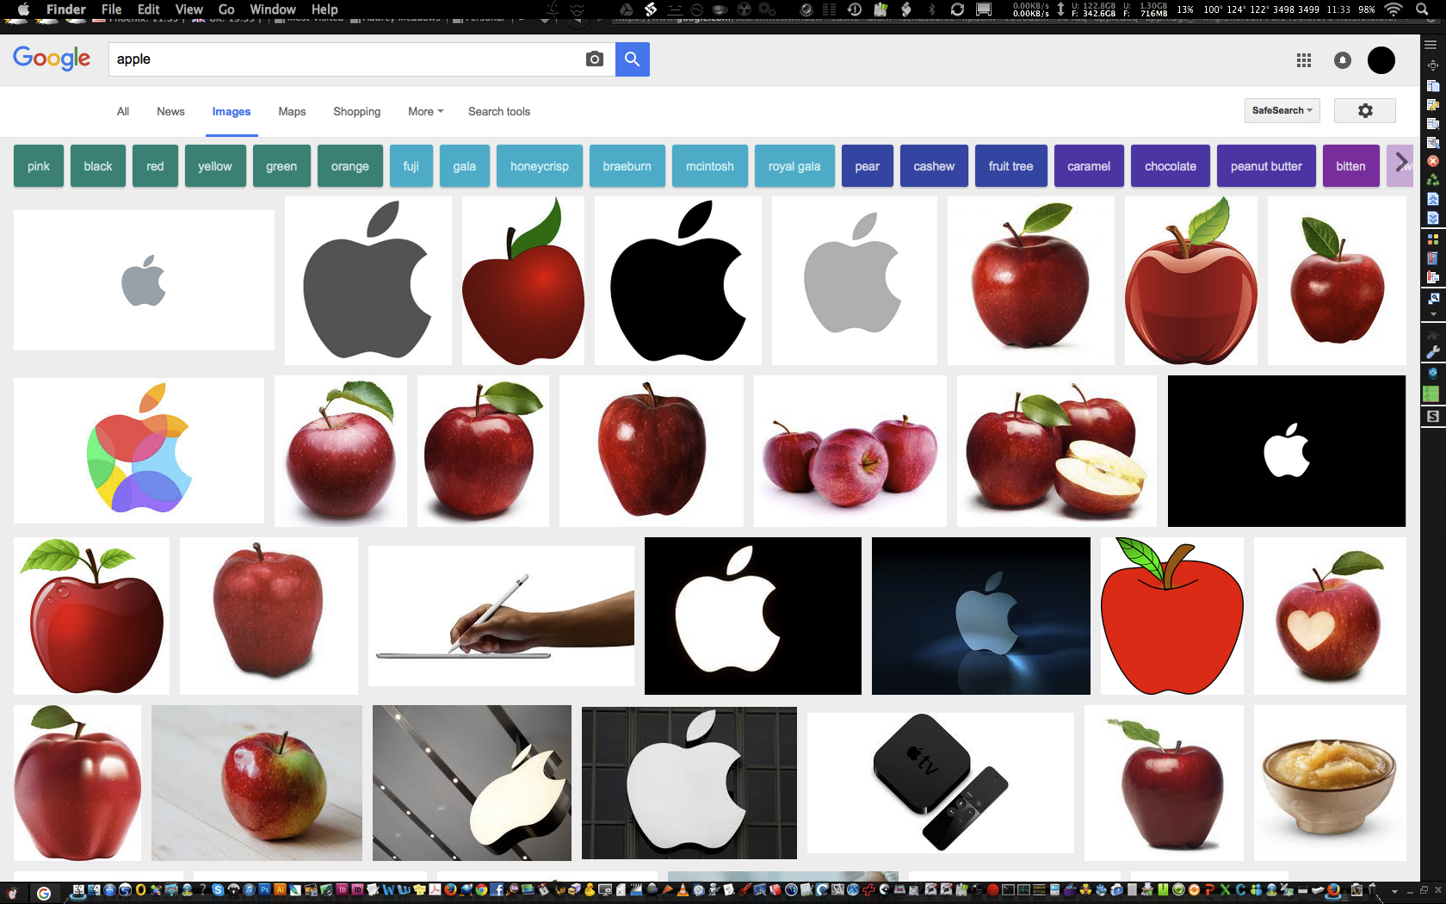The height and width of the screenshot is (904, 1446).
Task: Filter by the pear chip
Action: [x=868, y=166]
